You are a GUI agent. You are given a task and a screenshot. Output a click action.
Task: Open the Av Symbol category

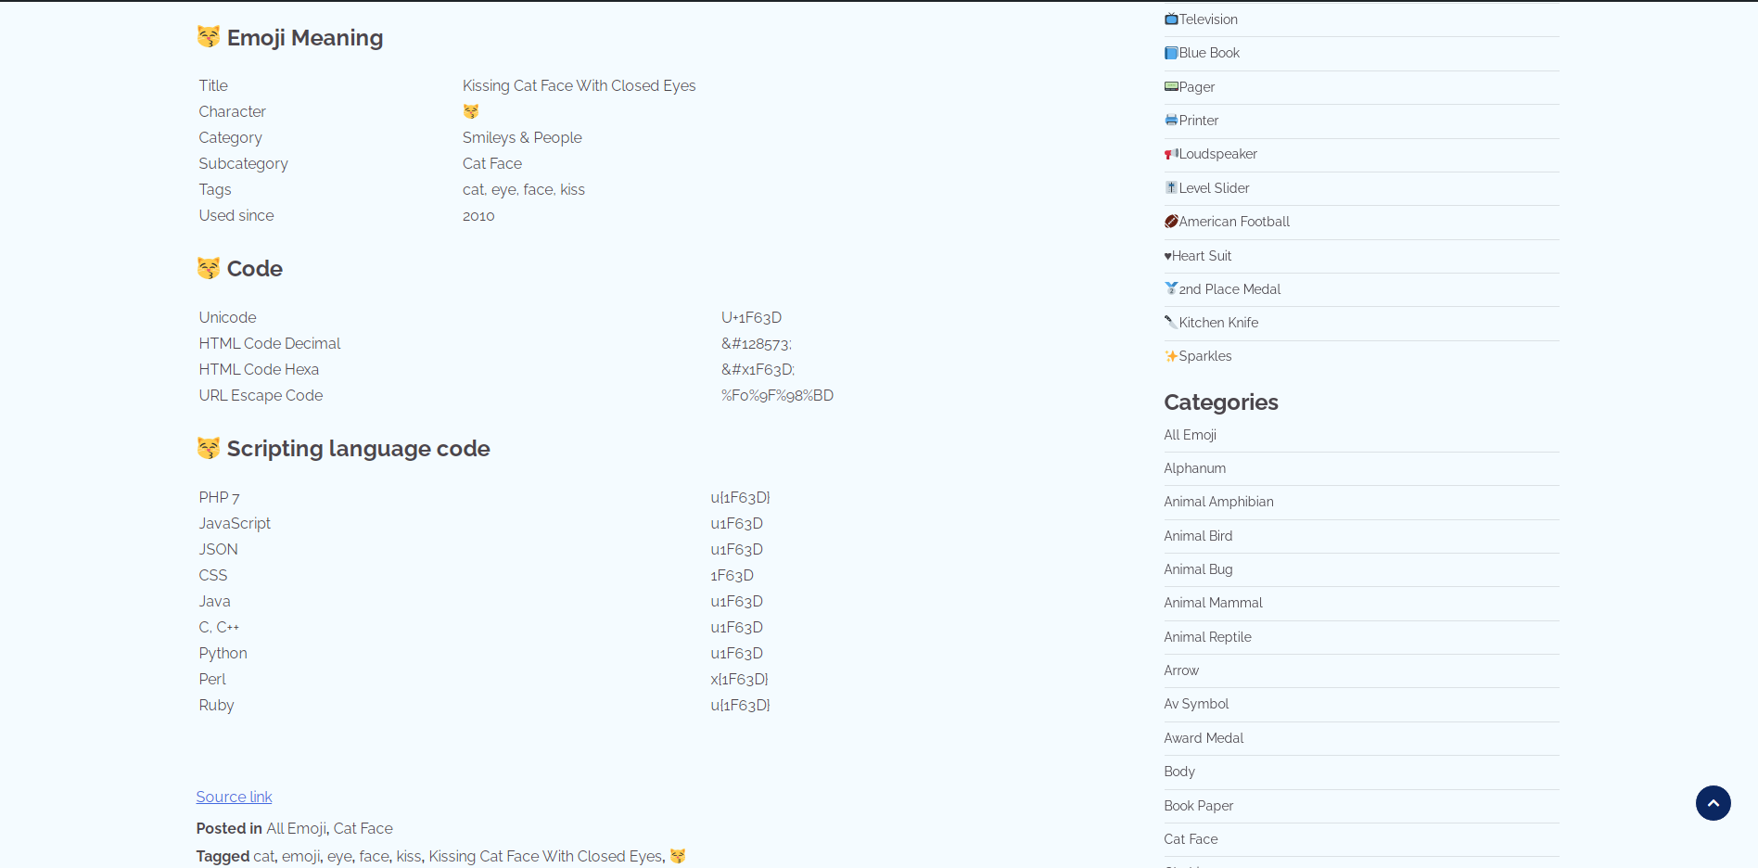(1196, 704)
